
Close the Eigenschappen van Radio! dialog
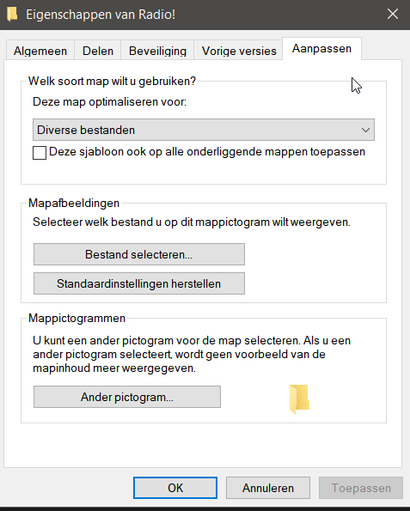click(x=393, y=14)
